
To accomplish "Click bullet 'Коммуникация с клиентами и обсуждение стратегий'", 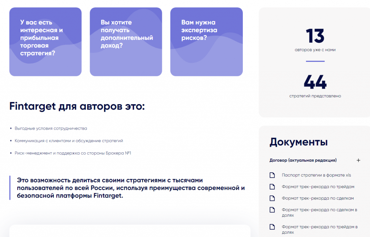I will 69,141.
